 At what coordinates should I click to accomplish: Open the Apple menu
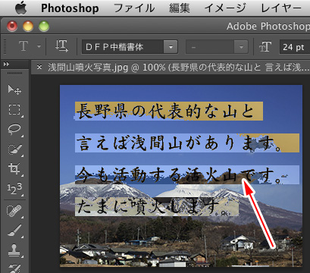[20, 8]
